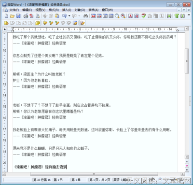193x185 pixels.
Task: Open a file with the folder icon
Action: tap(12, 16)
